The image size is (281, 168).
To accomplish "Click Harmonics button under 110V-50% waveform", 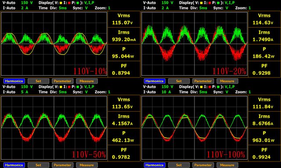I will click(14, 165).
